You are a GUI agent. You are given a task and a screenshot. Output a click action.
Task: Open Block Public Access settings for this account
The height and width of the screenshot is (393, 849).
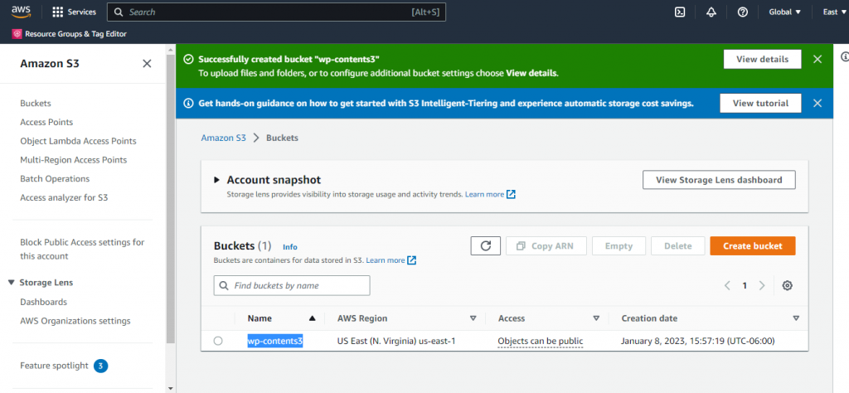pyautogui.click(x=82, y=249)
